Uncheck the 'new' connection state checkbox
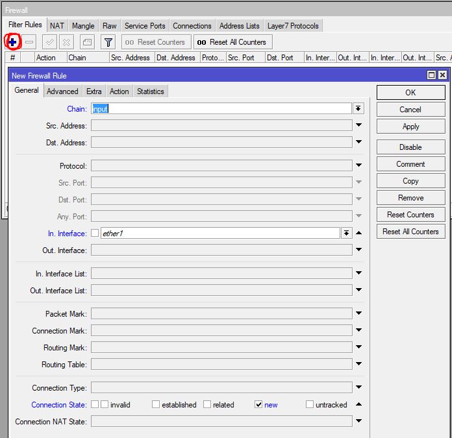 tap(258, 405)
